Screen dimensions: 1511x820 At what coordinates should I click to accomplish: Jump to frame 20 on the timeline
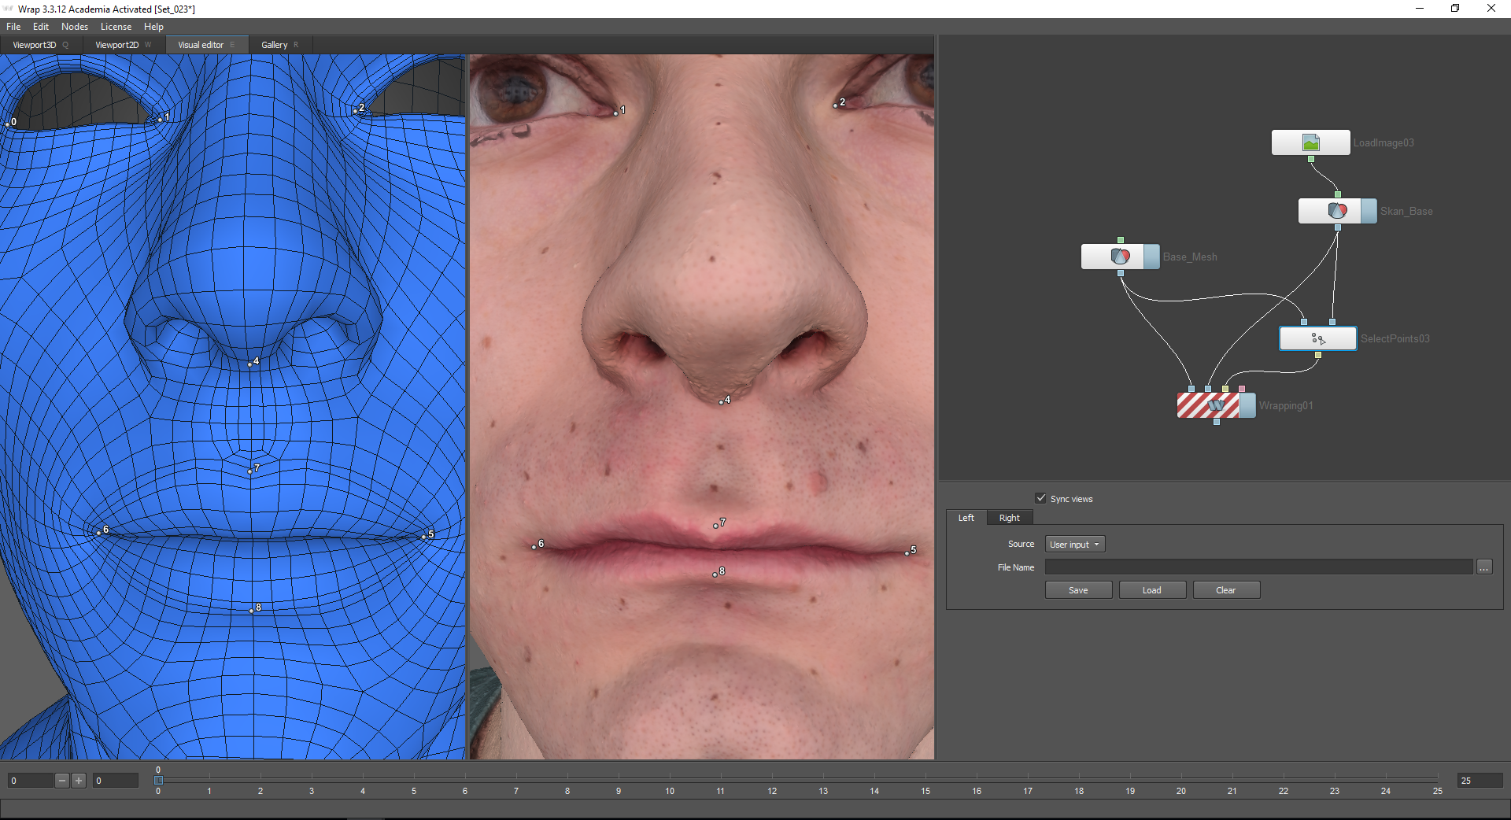(1181, 791)
